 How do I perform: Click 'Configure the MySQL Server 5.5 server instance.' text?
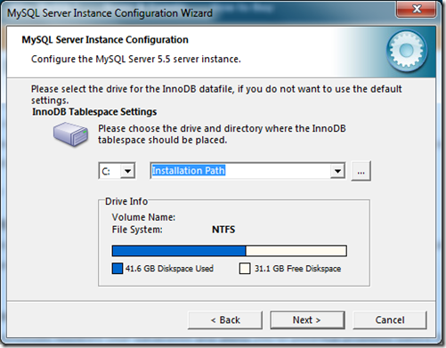click(136, 59)
